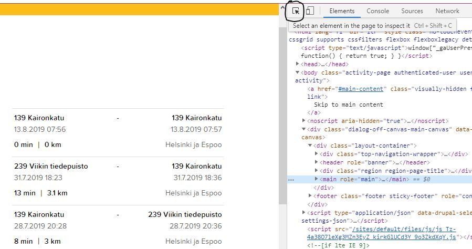Toggle the device toolbar icon
This screenshot has height=249, width=472.
pyautogui.click(x=310, y=11)
